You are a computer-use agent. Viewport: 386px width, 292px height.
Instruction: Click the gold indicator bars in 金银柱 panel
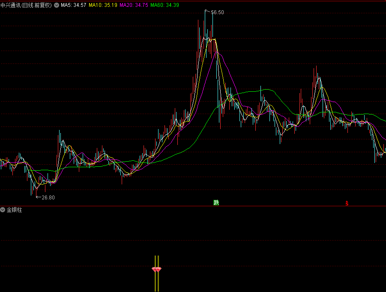[x=156, y=274]
